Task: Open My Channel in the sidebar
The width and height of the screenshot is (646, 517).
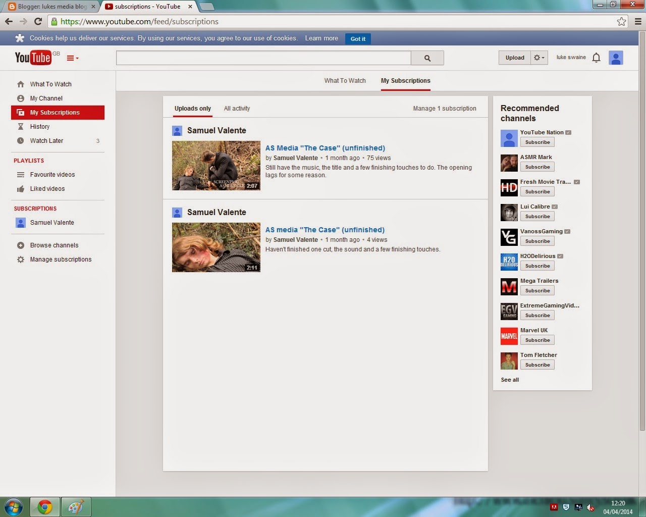Action: 46,98
